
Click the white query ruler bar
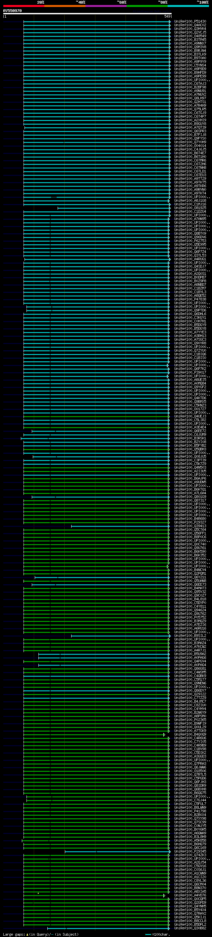(x=87, y=13)
